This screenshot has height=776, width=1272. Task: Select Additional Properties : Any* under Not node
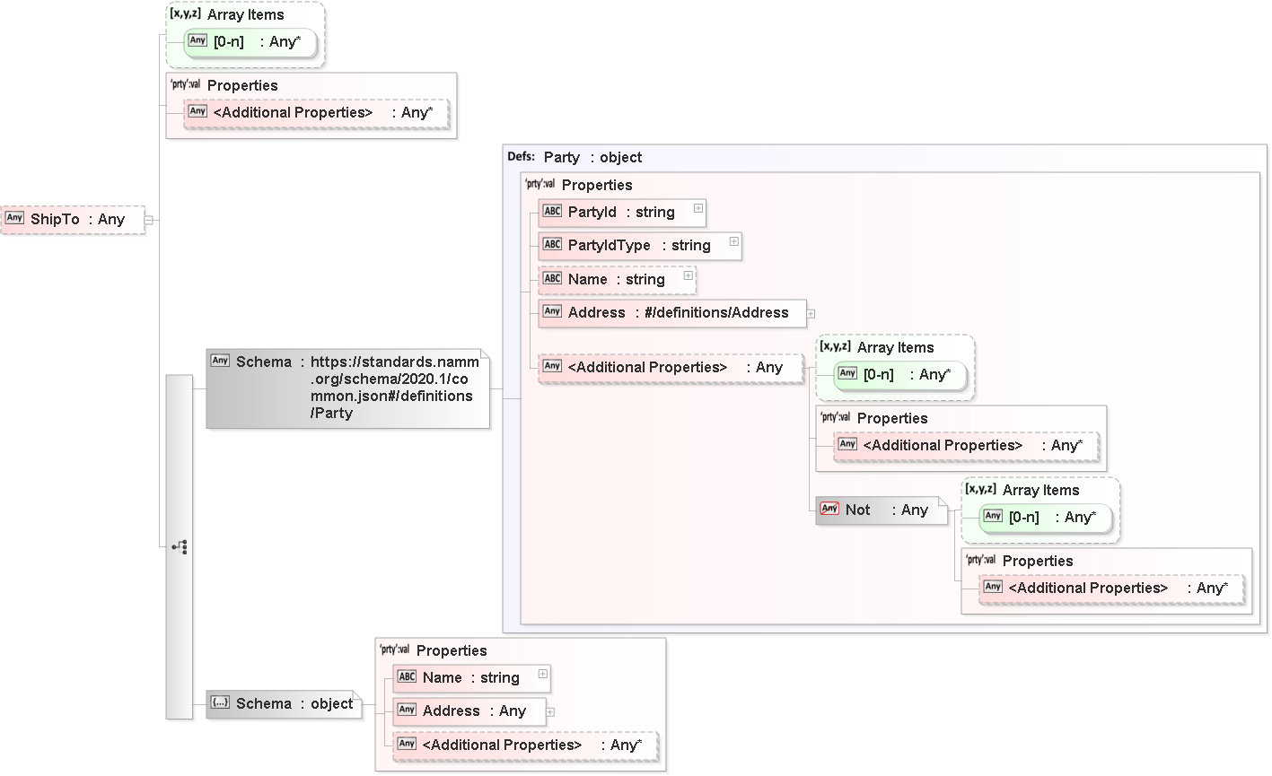pos(1112,589)
